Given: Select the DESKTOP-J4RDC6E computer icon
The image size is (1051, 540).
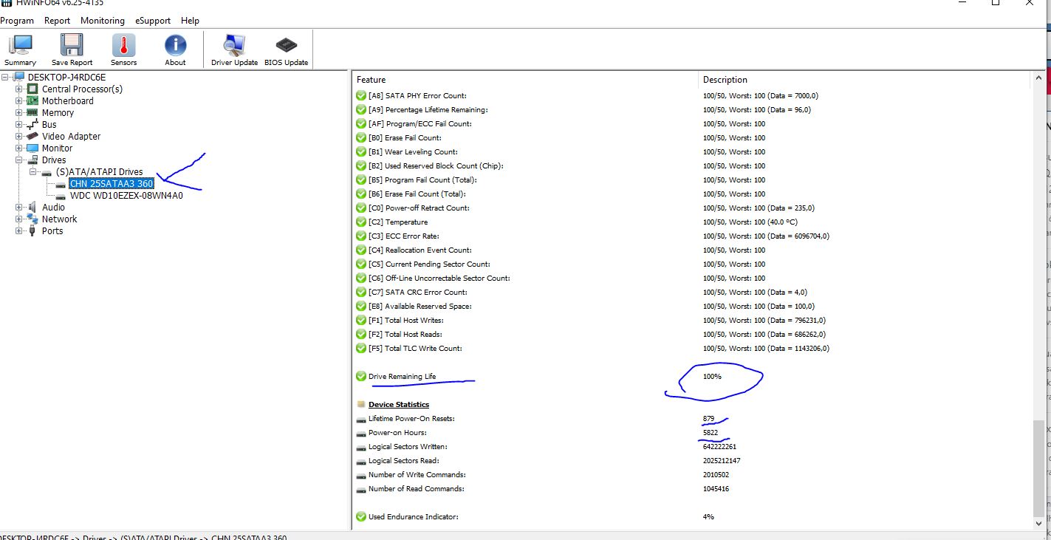Looking at the screenshot, I should tap(19, 77).
